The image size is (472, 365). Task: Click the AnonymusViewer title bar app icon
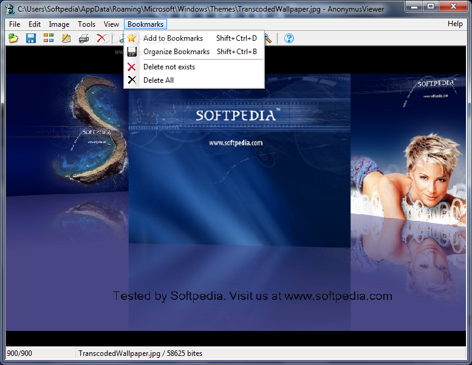[x=10, y=9]
